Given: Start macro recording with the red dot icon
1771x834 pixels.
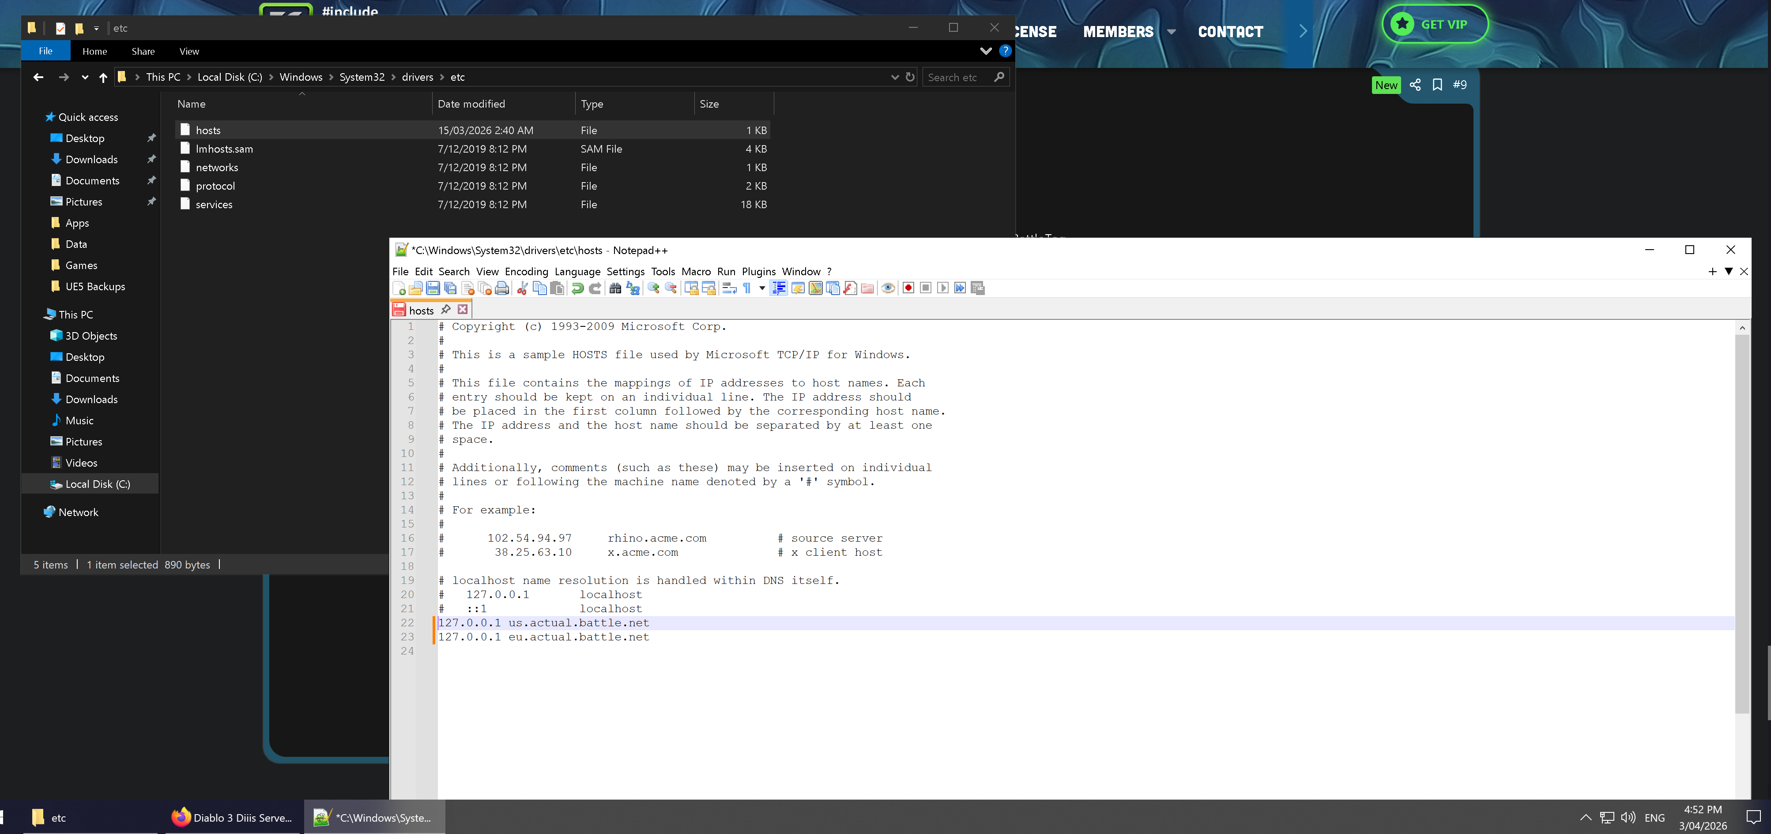Looking at the screenshot, I should (x=908, y=288).
